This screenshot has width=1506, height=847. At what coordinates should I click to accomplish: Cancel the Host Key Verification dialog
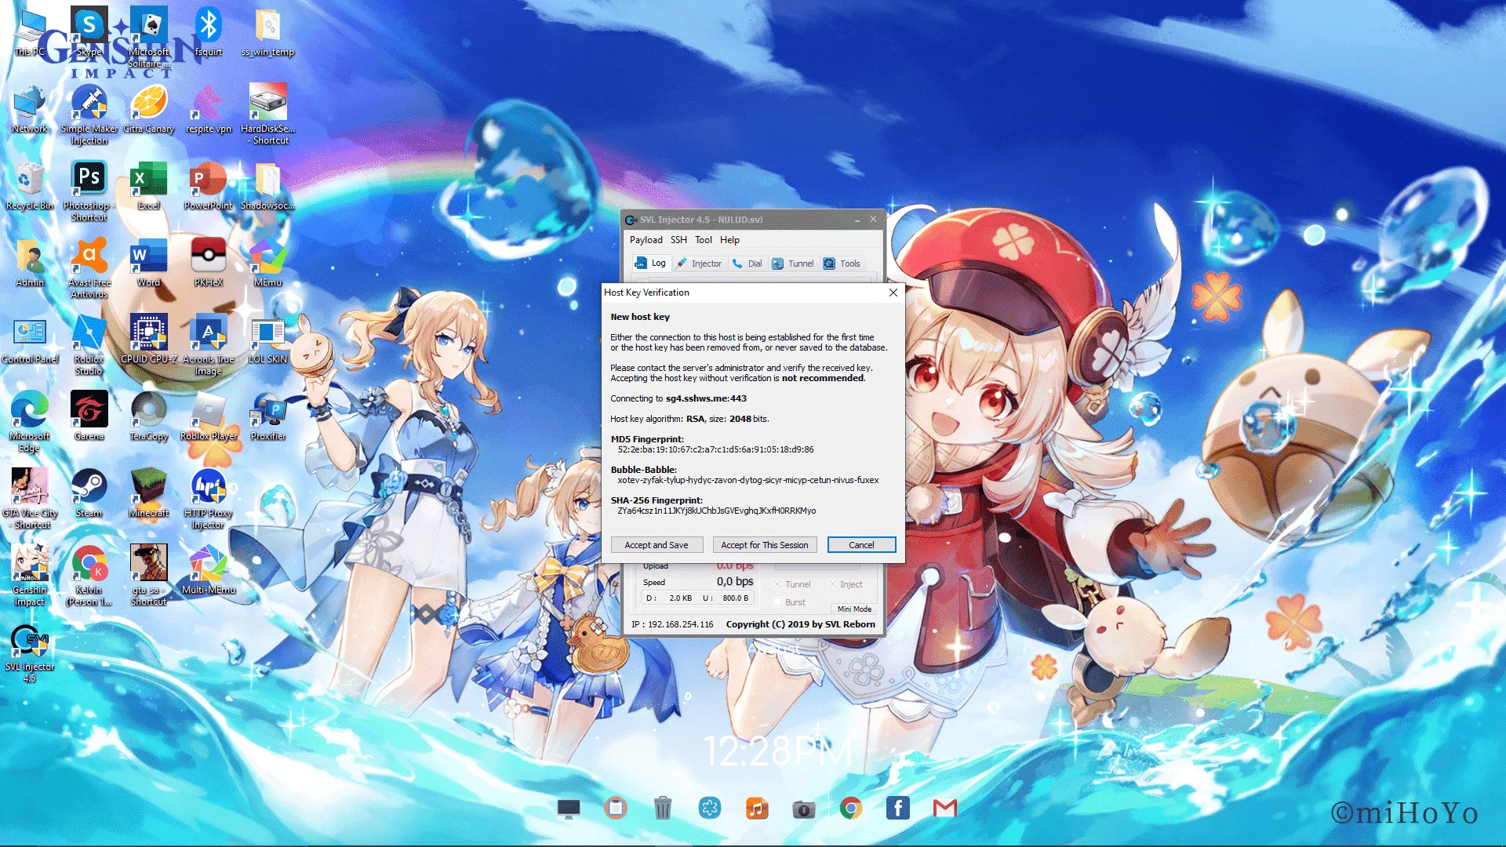tap(861, 545)
